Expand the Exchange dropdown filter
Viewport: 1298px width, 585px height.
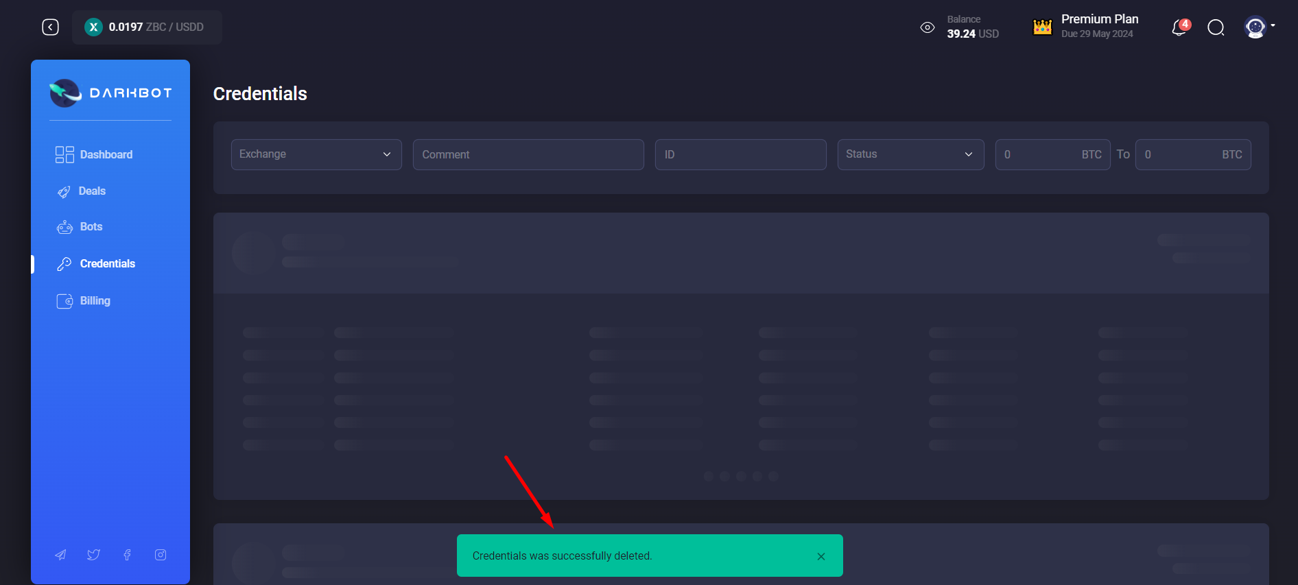[x=316, y=154]
